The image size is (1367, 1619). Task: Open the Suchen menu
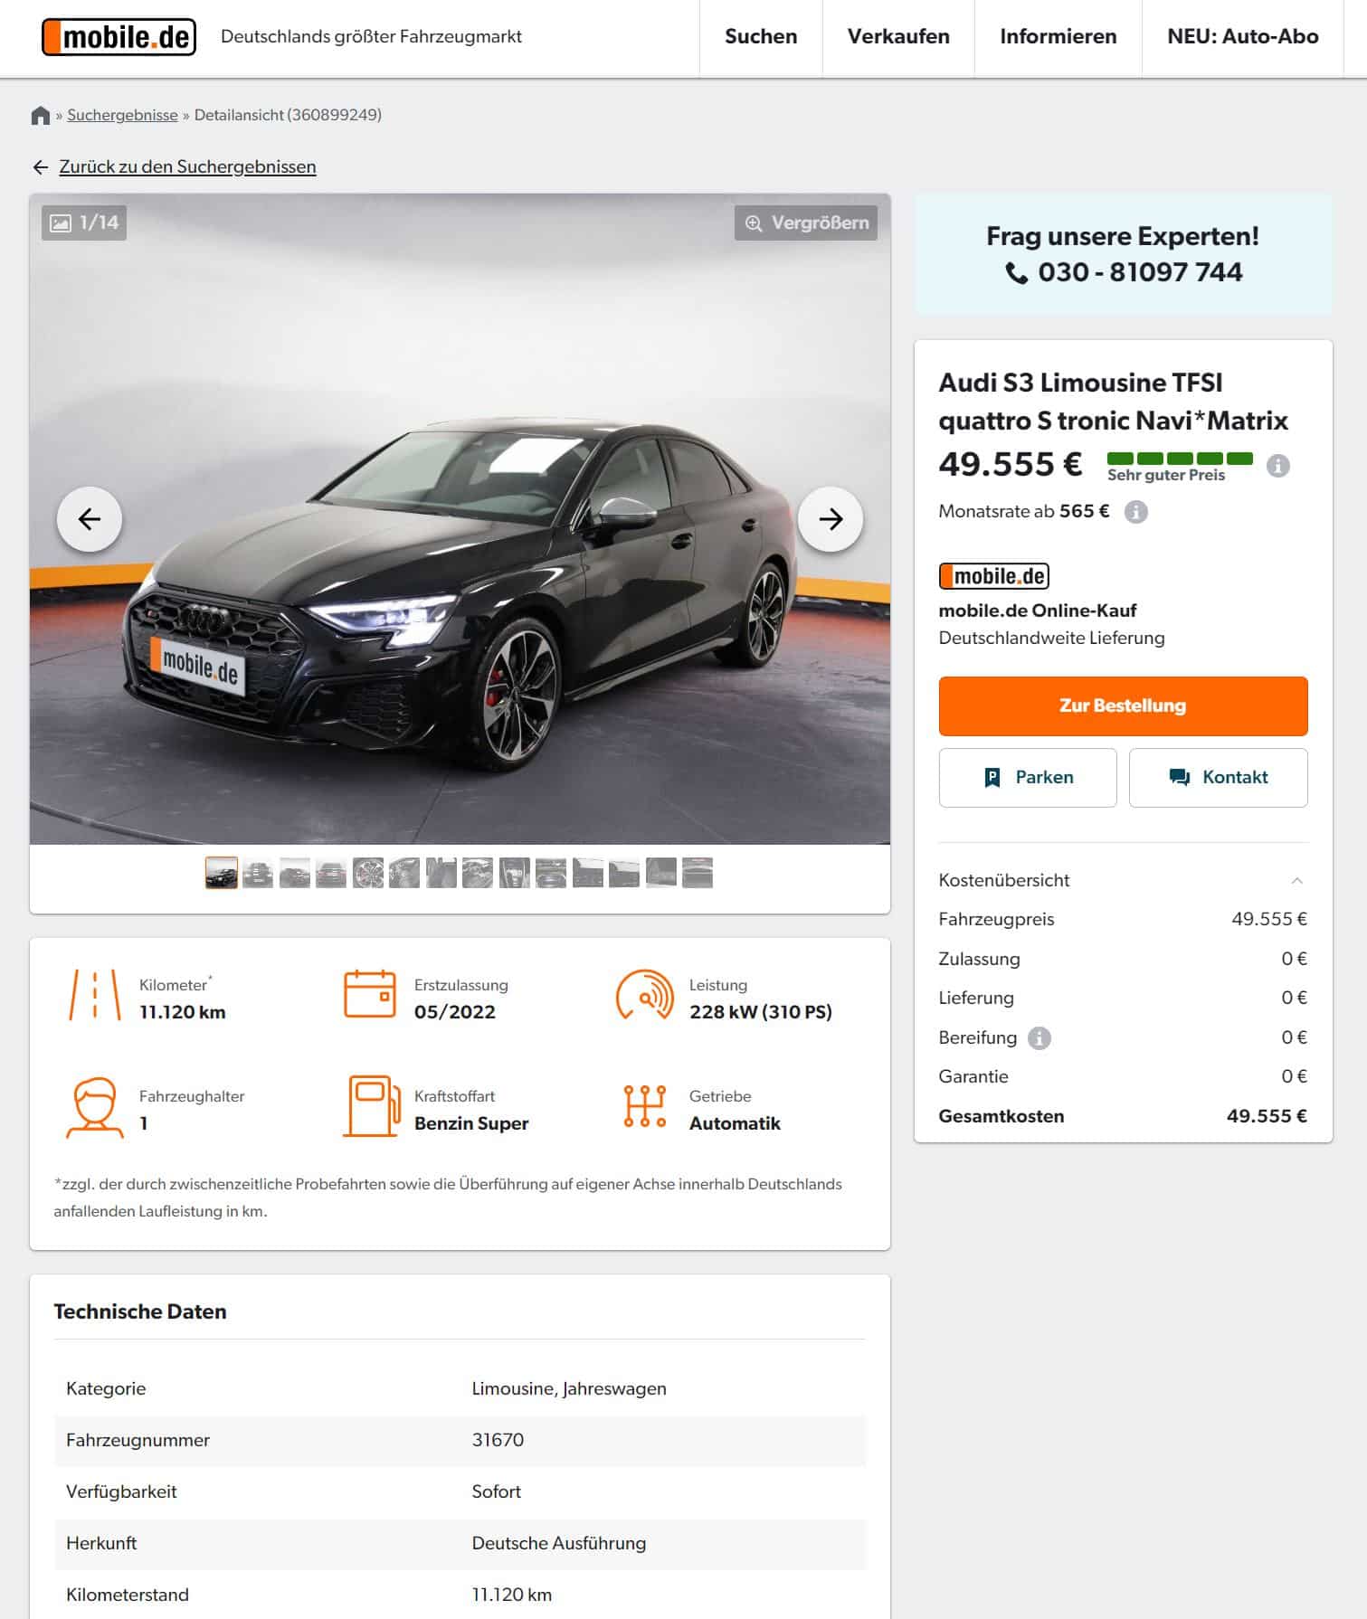point(761,37)
